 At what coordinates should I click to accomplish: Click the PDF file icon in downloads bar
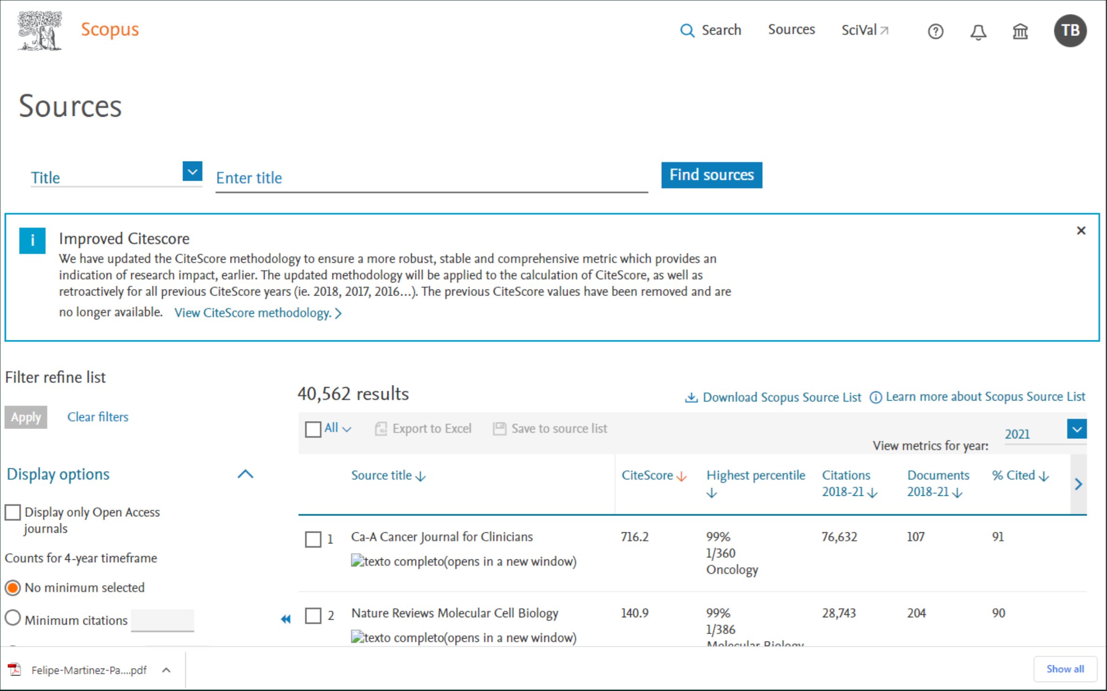click(x=14, y=670)
